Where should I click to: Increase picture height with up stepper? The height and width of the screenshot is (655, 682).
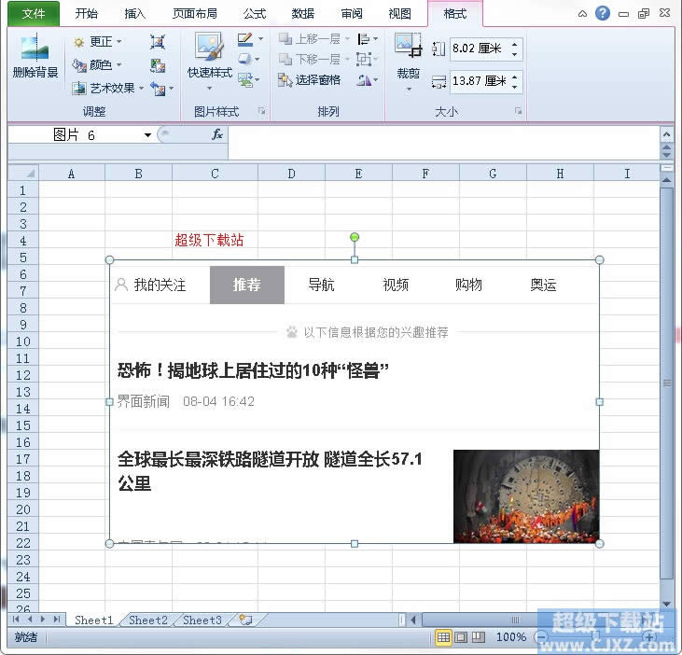515,44
